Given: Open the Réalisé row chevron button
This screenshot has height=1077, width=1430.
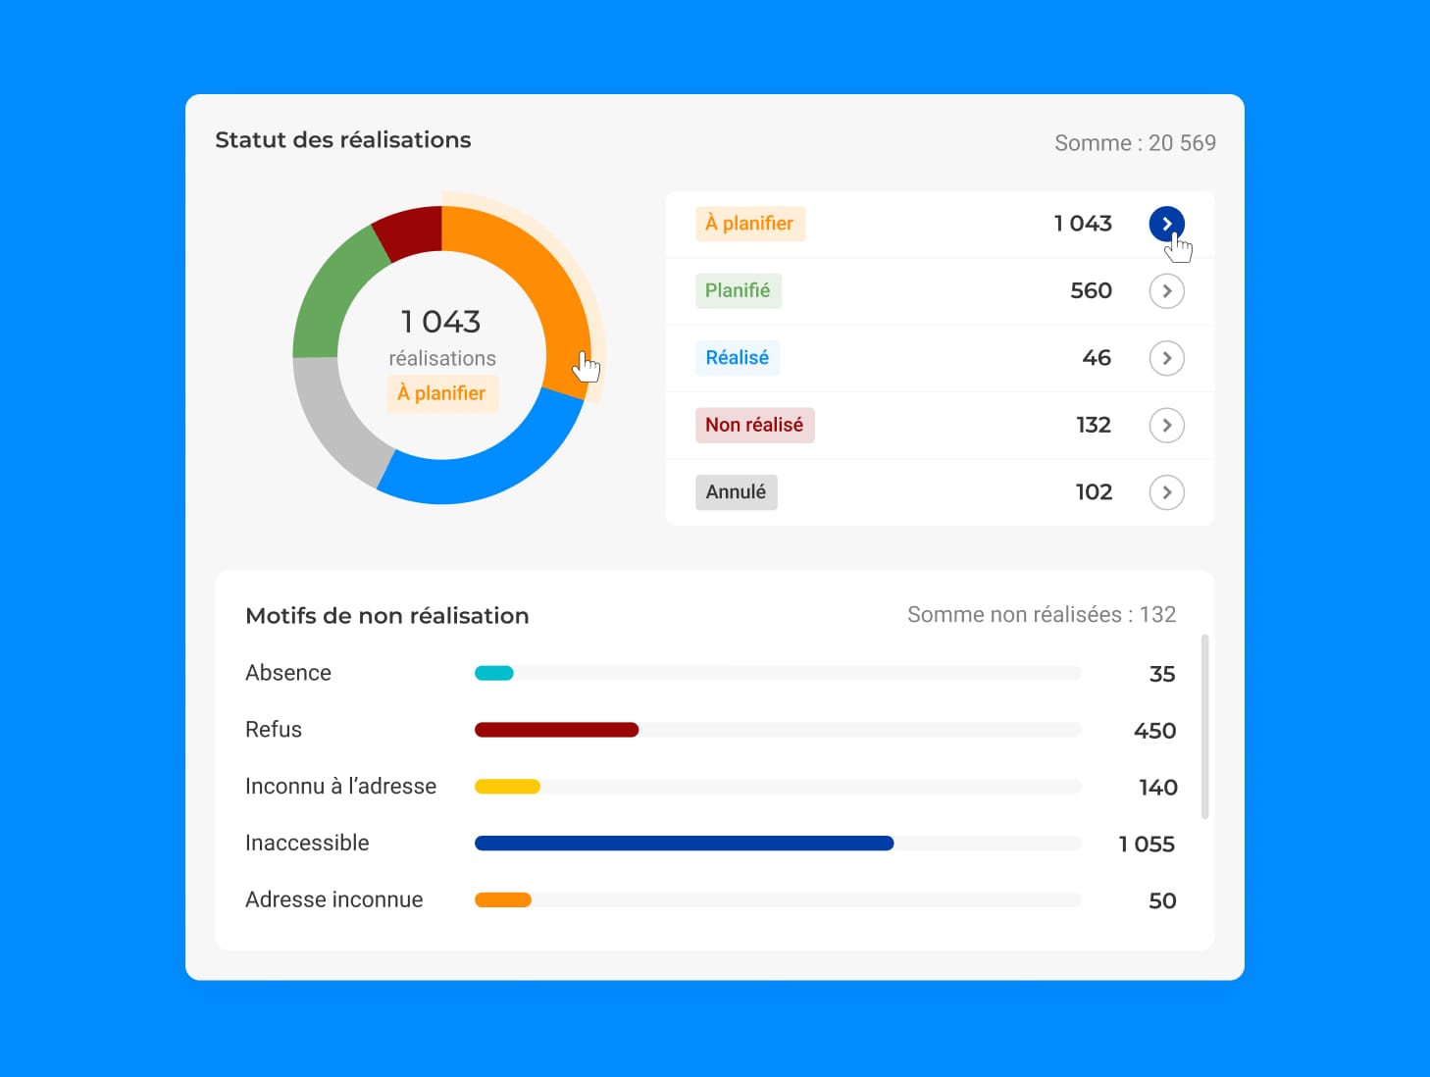Looking at the screenshot, I should pyautogui.click(x=1166, y=358).
